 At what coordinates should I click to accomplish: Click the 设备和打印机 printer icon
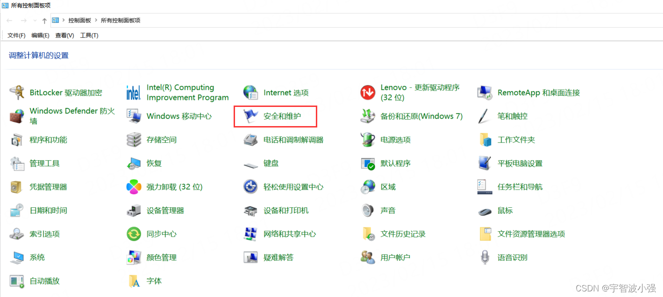[x=251, y=210]
